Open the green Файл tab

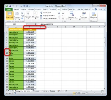[x=9, y=9]
